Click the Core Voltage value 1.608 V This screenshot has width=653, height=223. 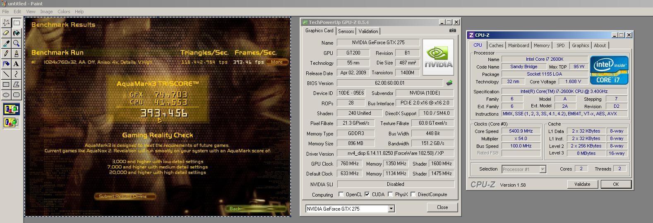[573, 81]
